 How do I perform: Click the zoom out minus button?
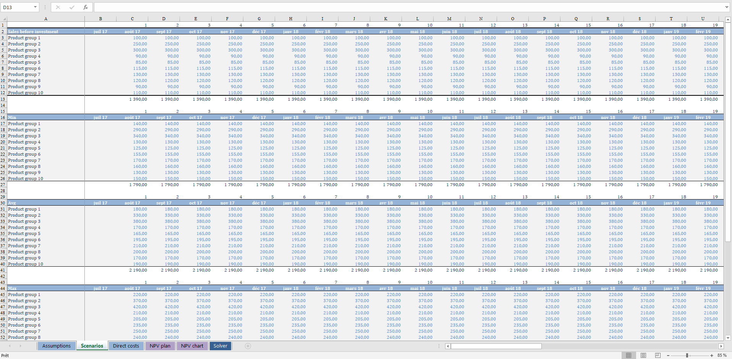668,355
